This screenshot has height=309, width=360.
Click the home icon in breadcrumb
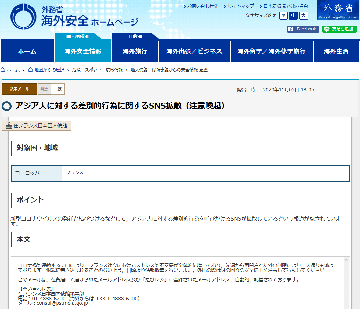3,70
